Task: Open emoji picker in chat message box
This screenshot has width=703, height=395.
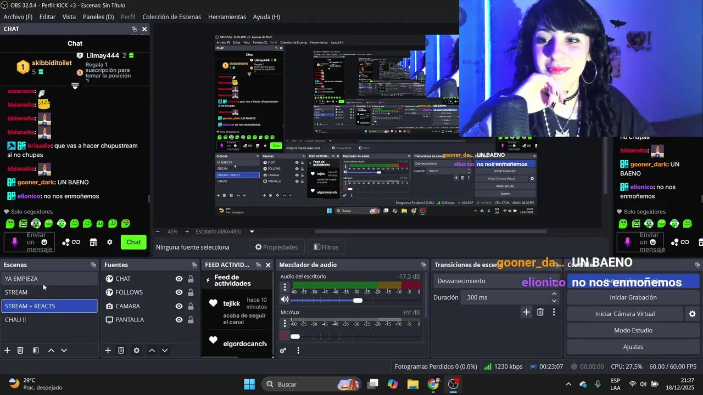Action: [44, 242]
